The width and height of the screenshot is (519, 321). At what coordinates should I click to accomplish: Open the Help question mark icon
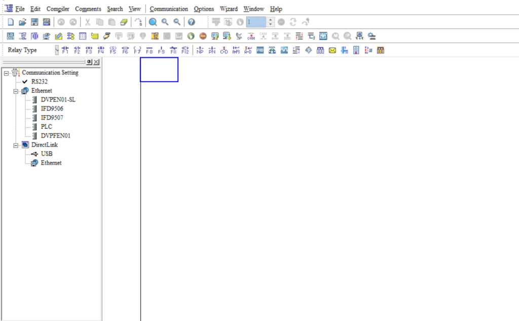tap(191, 22)
